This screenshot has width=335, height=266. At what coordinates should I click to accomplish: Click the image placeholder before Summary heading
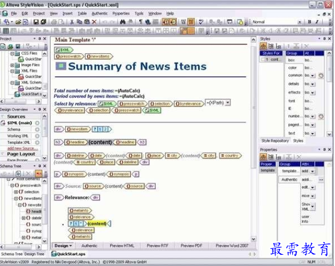61,66
